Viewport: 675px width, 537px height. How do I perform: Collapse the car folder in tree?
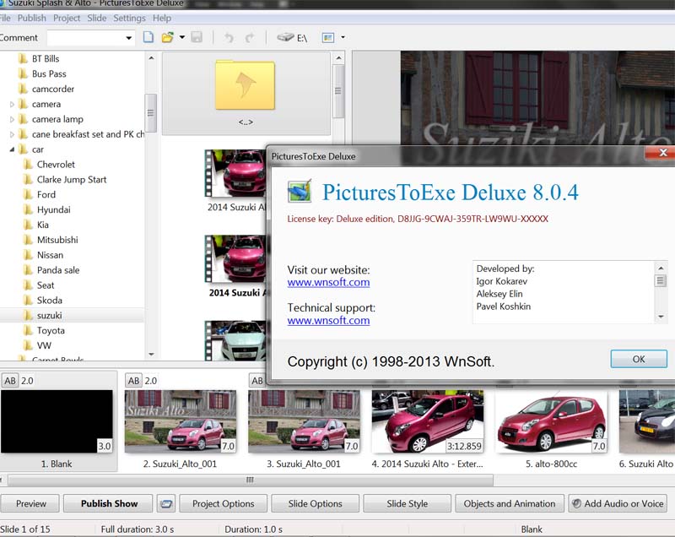[13, 149]
